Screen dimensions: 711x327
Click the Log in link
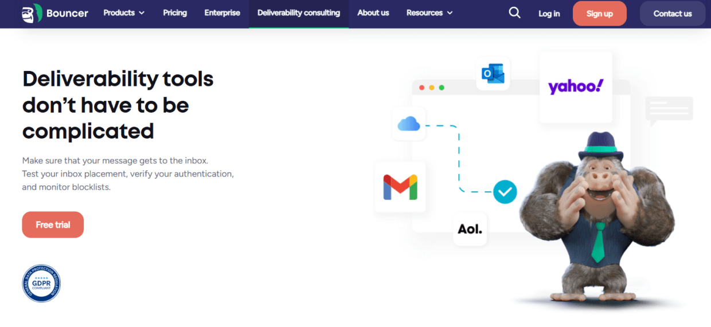[549, 14]
